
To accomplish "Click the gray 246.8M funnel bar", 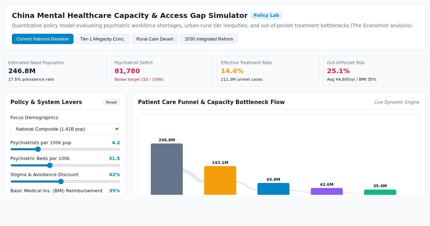I will point(167,169).
